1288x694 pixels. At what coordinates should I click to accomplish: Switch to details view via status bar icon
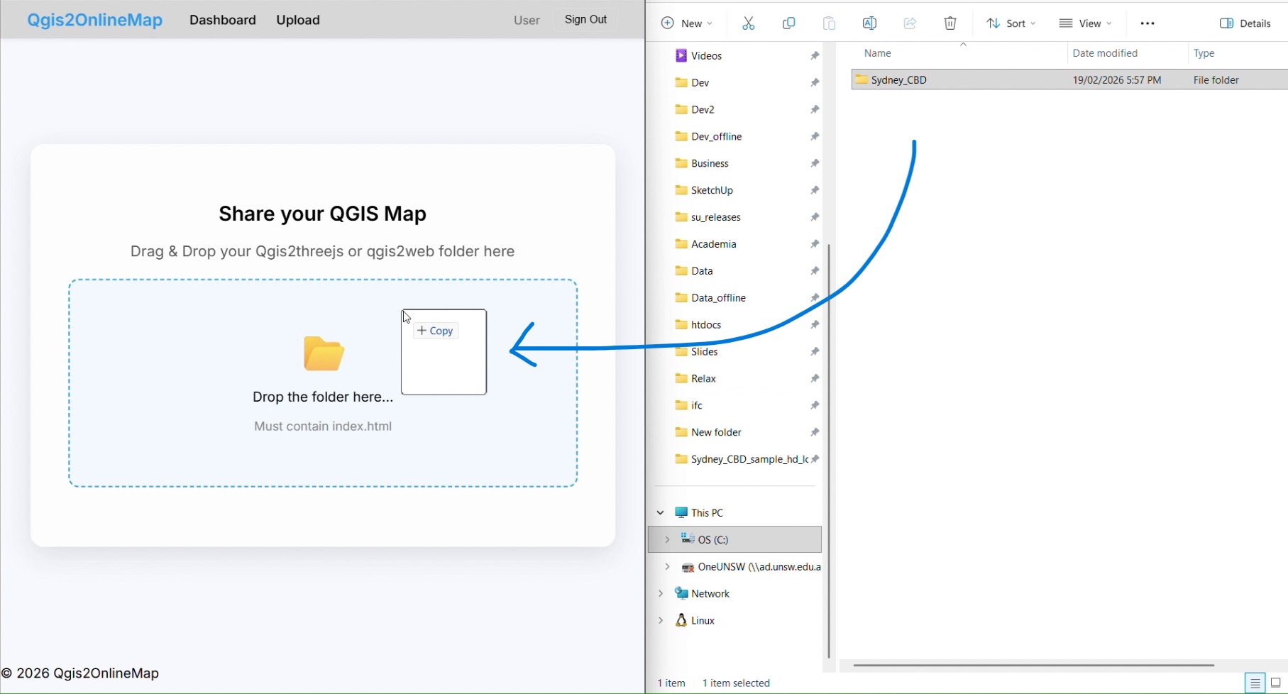coord(1255,683)
